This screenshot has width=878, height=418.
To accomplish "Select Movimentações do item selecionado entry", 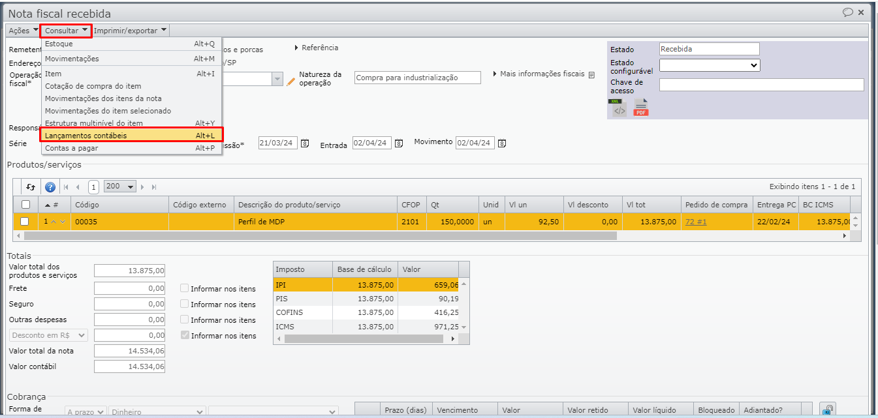I will click(131, 111).
